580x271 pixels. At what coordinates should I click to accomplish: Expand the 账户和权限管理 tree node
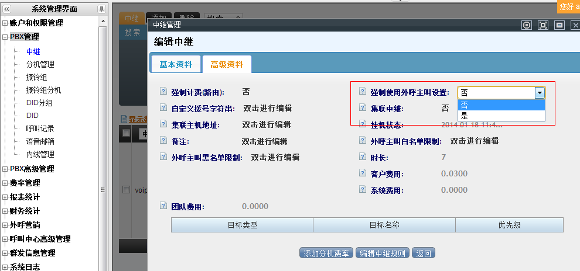coord(5,23)
